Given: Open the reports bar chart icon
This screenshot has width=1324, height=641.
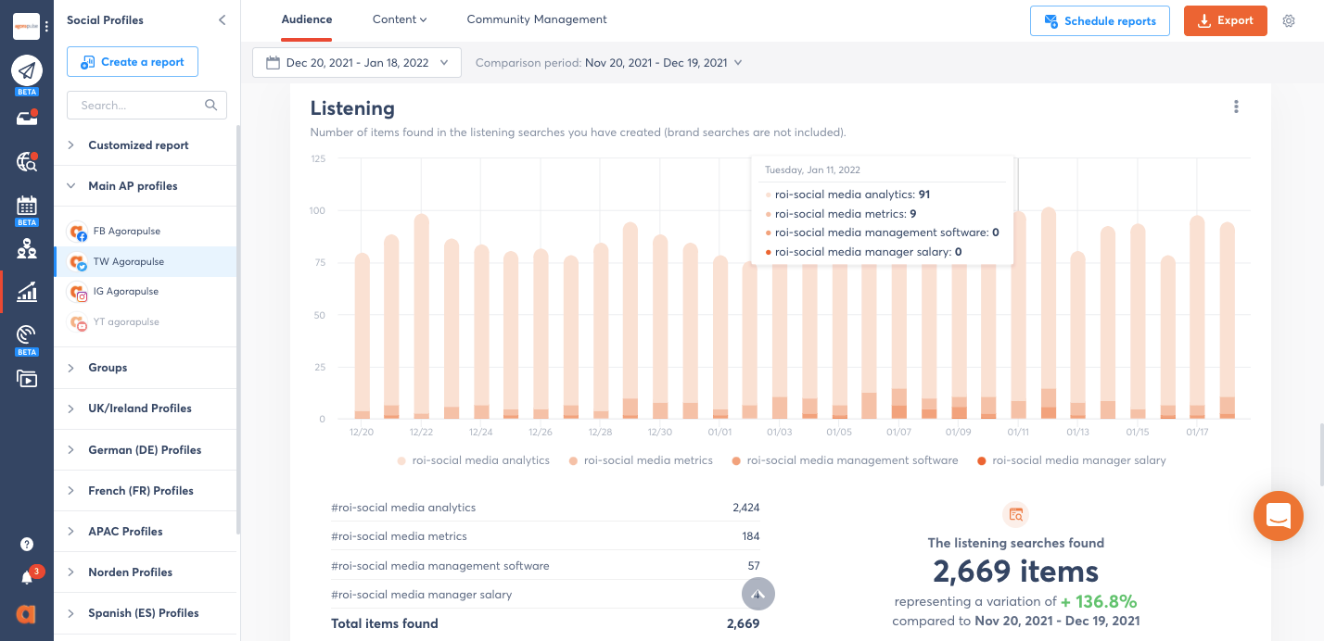Looking at the screenshot, I should [x=27, y=292].
